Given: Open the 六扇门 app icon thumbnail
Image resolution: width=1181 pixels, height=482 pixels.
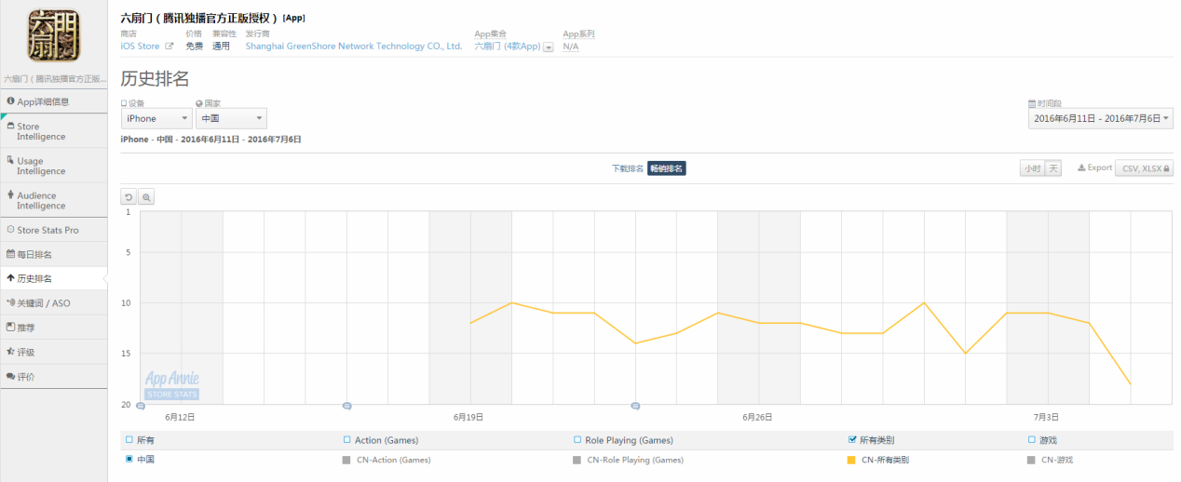Looking at the screenshot, I should [53, 34].
